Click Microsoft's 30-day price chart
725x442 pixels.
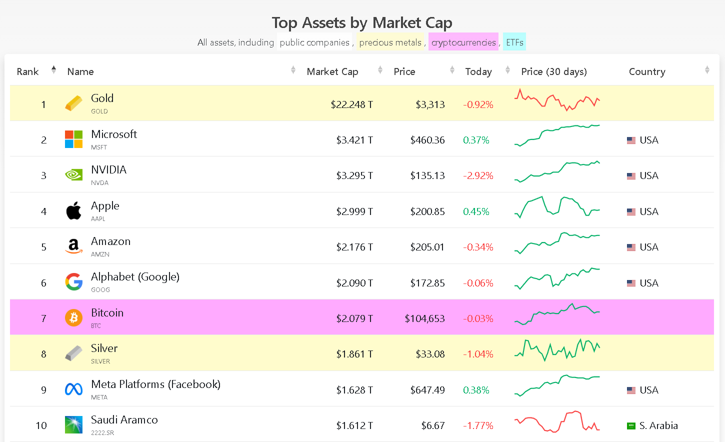tap(557, 135)
